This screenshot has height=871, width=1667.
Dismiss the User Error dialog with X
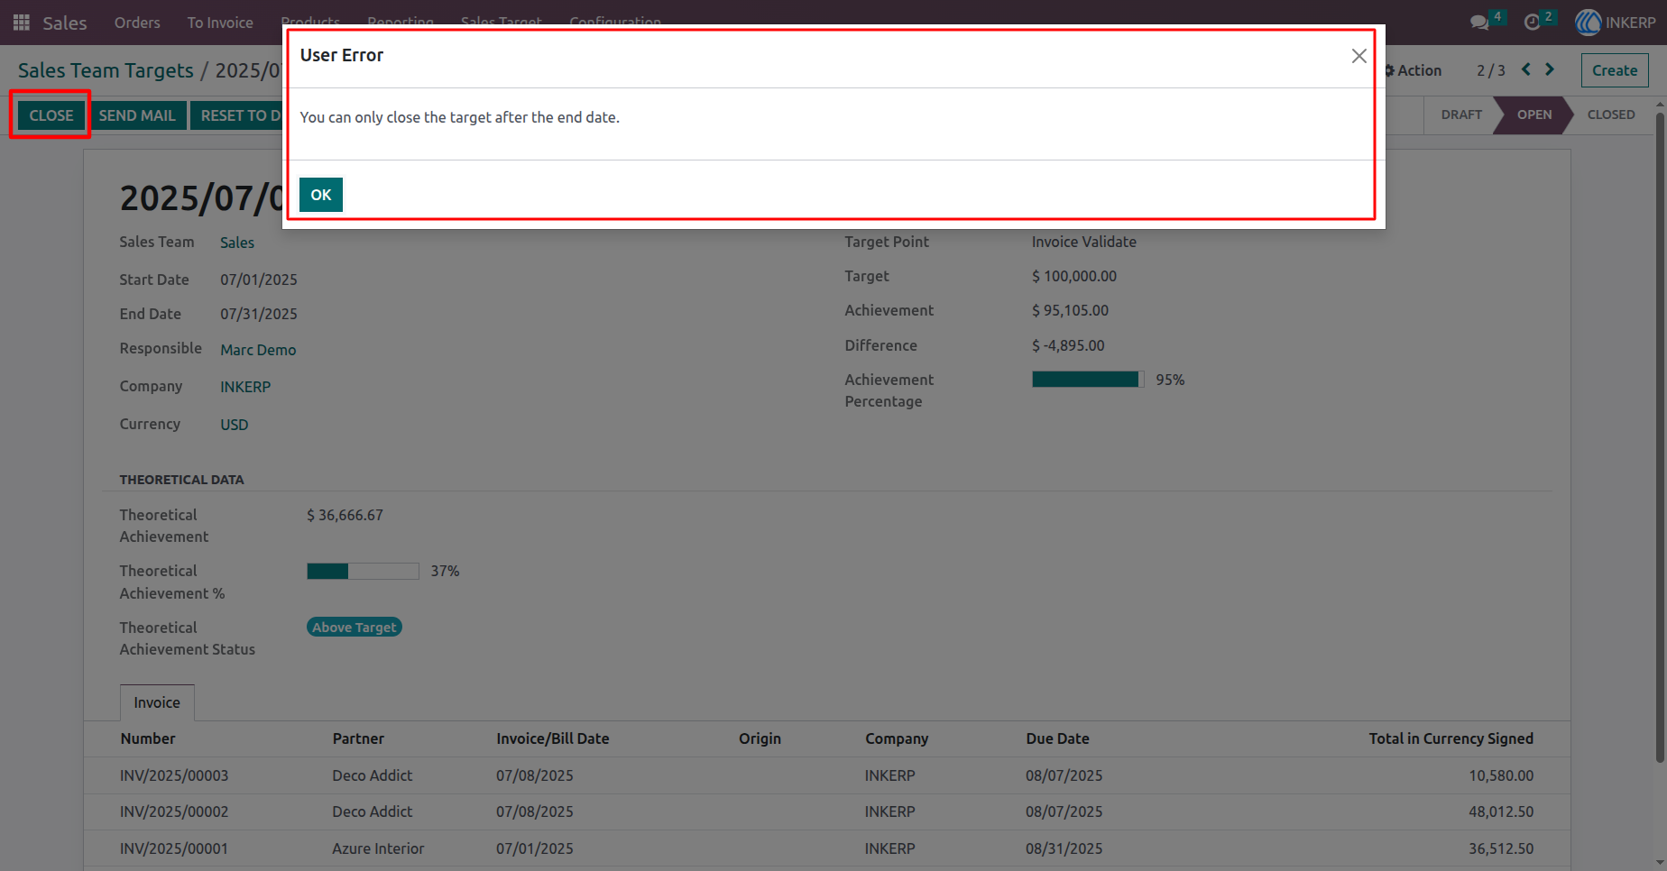tap(1358, 56)
